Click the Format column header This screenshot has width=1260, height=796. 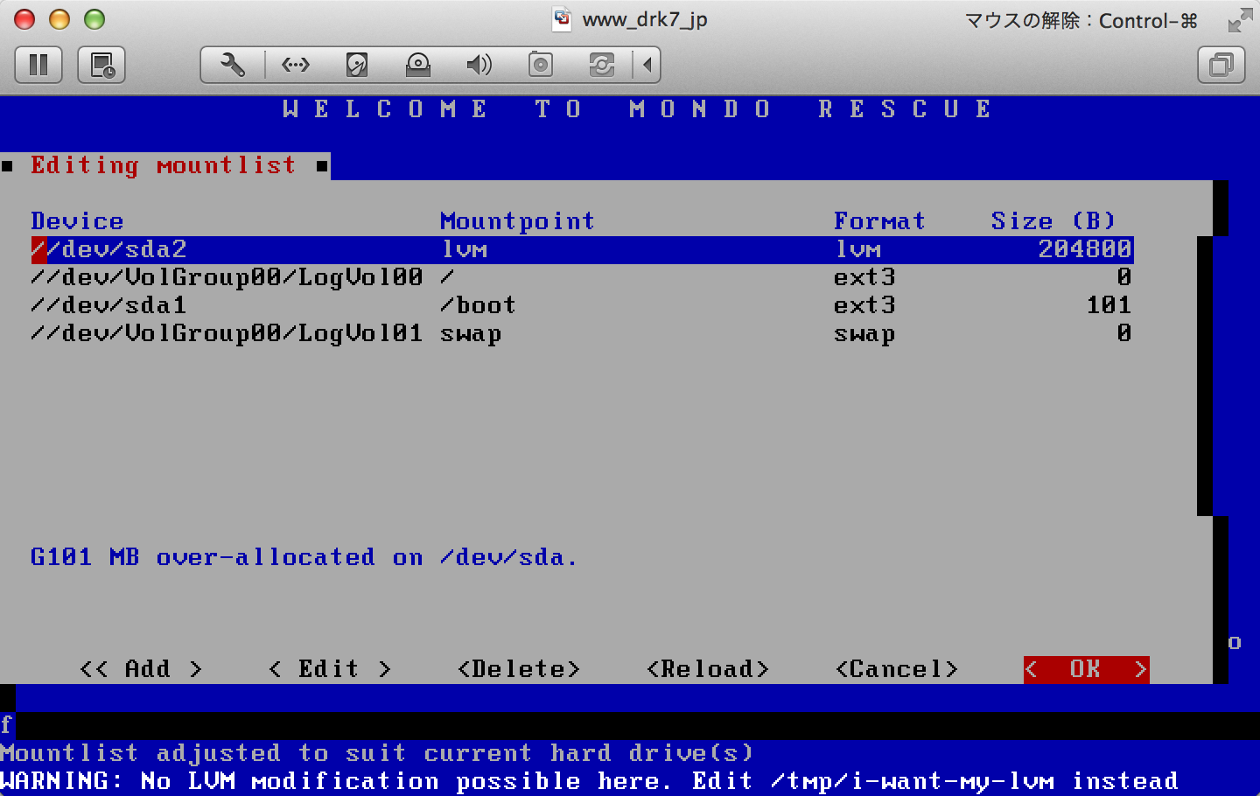pyautogui.click(x=879, y=220)
